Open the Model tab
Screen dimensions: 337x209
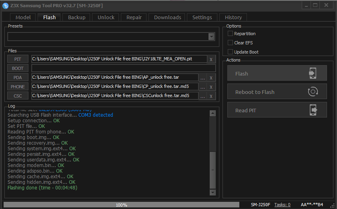(23, 17)
